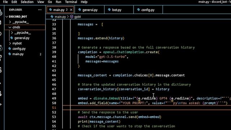The image size is (231, 130).
Task: Click line number 33 in the gutter
Action: pyautogui.click(x=54, y=24)
